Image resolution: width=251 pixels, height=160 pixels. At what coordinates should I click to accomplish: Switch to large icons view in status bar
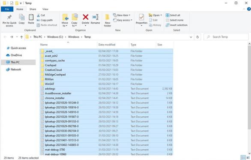coord(248,157)
